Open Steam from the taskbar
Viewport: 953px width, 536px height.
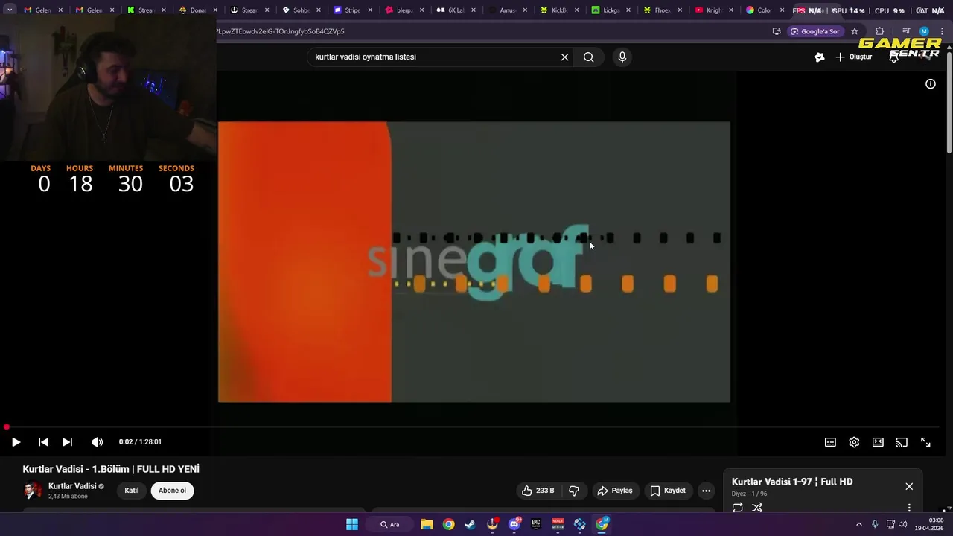coord(470,524)
